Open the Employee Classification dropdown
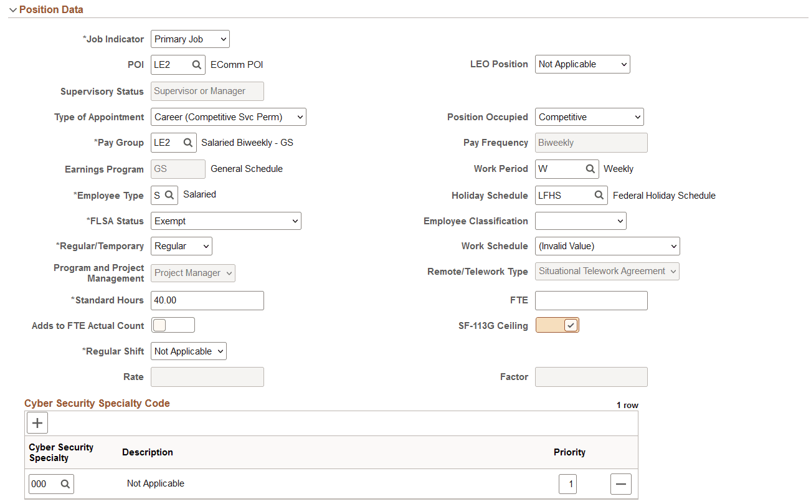The image size is (811, 504). point(580,221)
